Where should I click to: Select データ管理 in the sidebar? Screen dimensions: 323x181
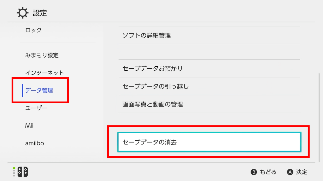(39, 90)
